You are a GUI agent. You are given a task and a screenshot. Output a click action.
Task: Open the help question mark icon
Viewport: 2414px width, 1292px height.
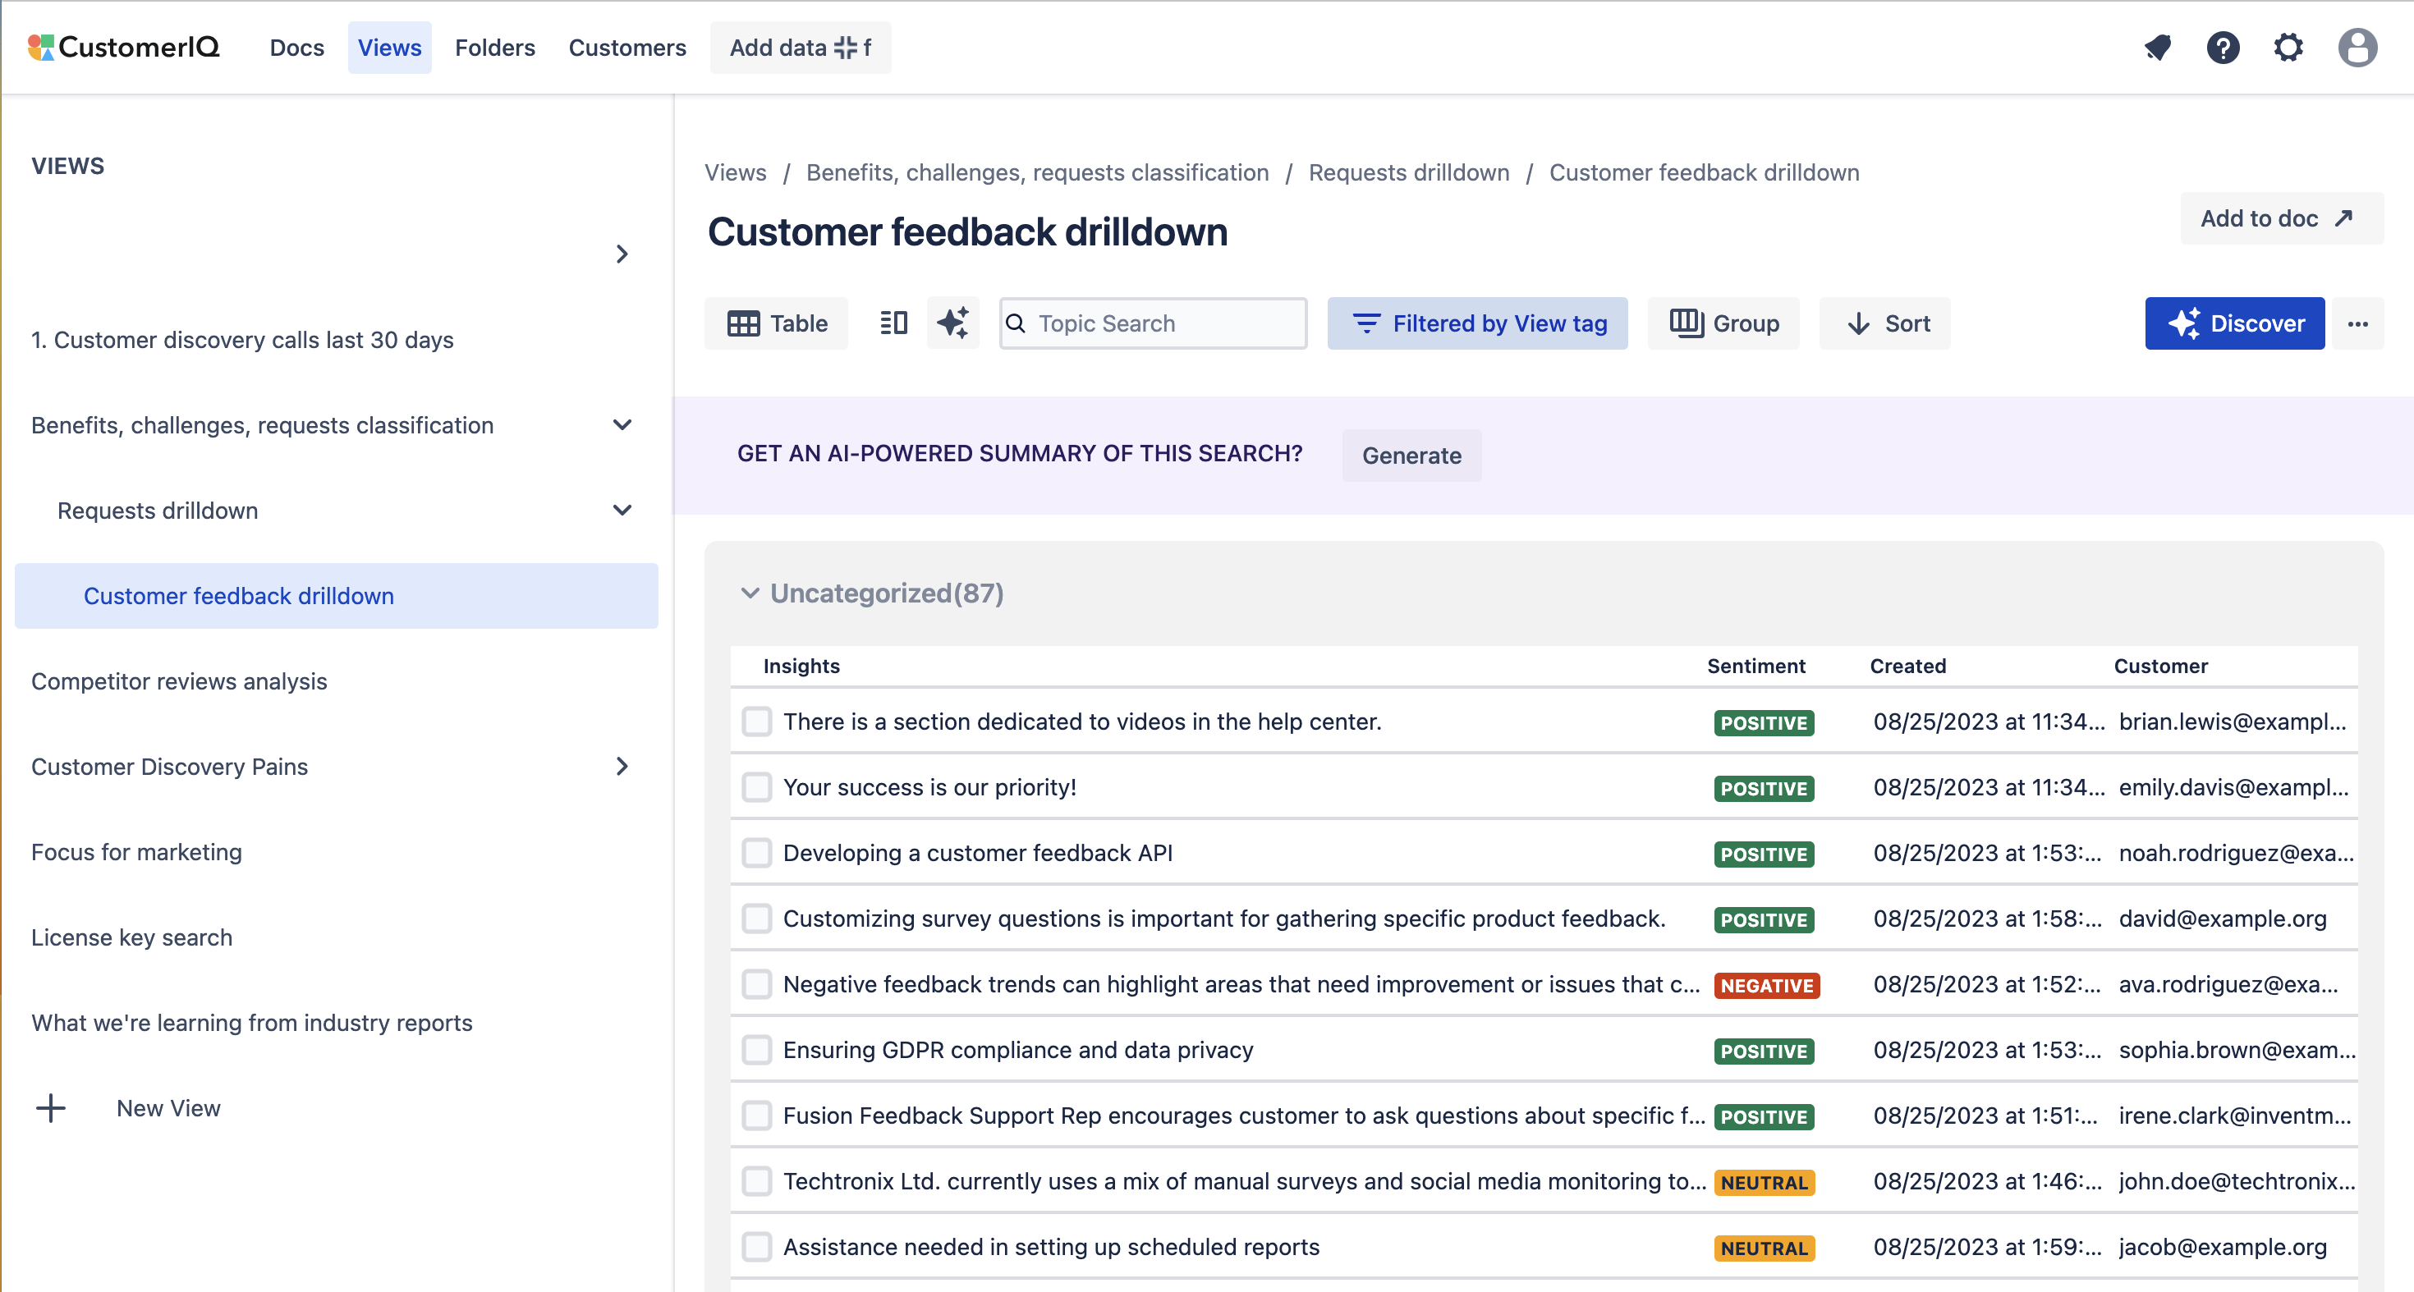2223,47
